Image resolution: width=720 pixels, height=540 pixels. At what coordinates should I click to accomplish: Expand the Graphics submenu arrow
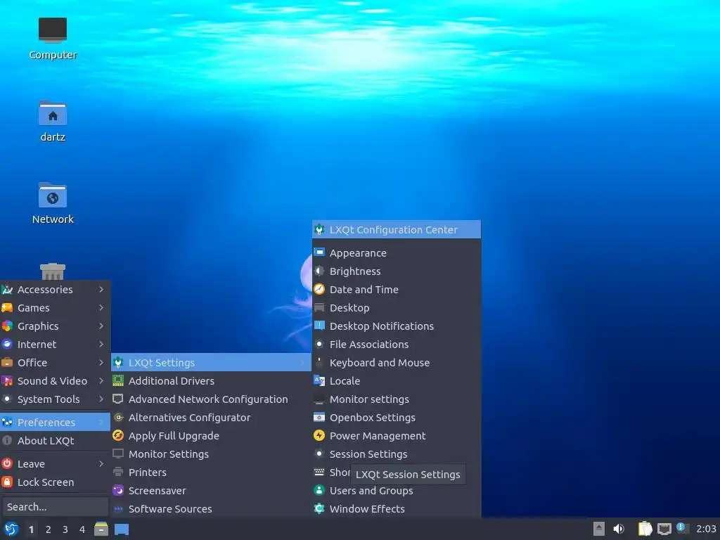tap(101, 326)
